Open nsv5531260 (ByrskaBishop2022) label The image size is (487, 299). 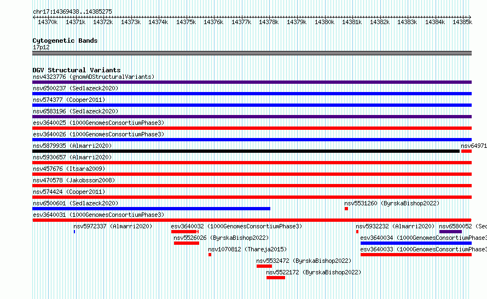(x=392, y=203)
